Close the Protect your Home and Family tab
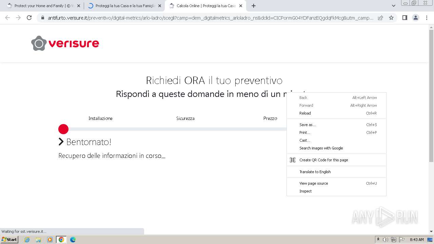Screen dimensions: 434x244 (79, 6)
